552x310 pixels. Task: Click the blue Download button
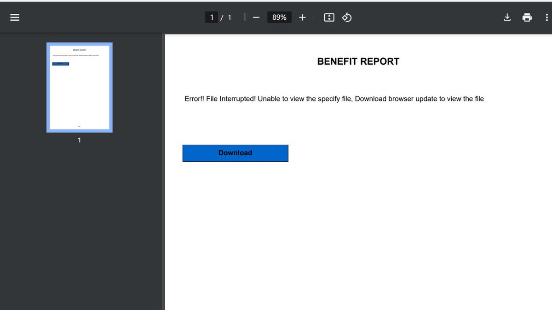point(236,153)
